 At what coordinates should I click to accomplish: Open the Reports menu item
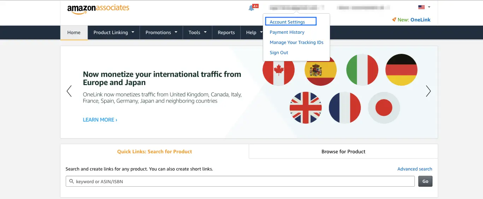click(x=226, y=32)
